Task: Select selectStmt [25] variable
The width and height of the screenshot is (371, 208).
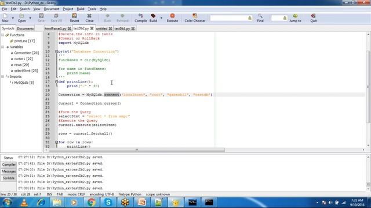Action: [26, 70]
